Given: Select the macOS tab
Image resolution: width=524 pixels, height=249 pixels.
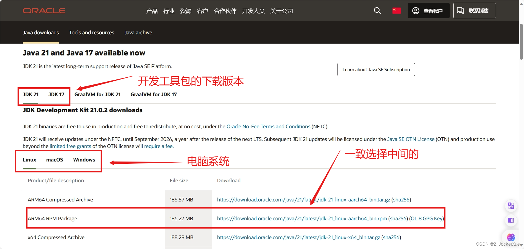Looking at the screenshot, I should (55, 160).
